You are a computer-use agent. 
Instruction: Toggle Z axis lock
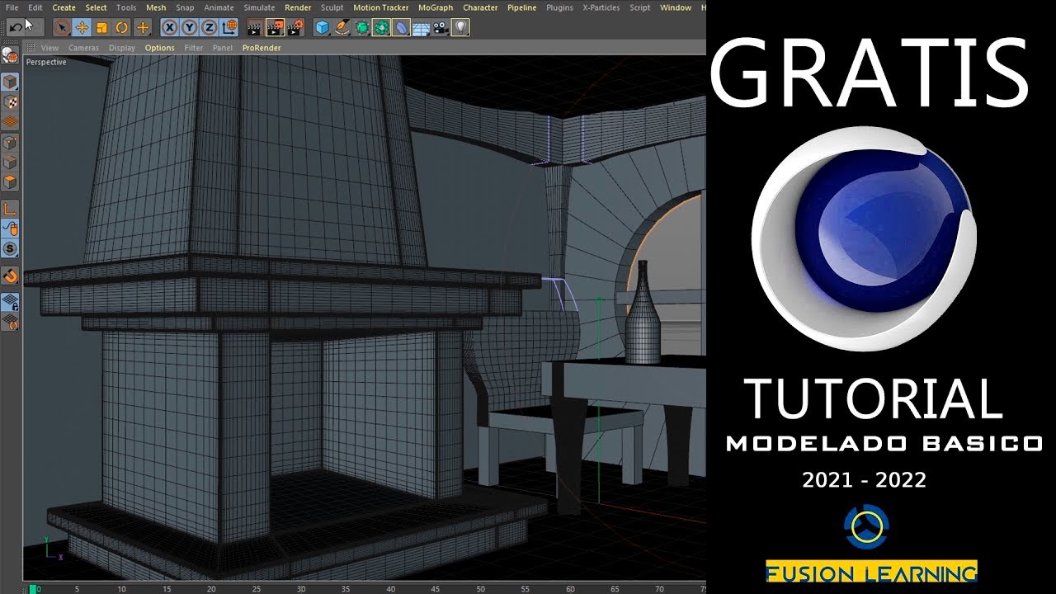(x=209, y=27)
